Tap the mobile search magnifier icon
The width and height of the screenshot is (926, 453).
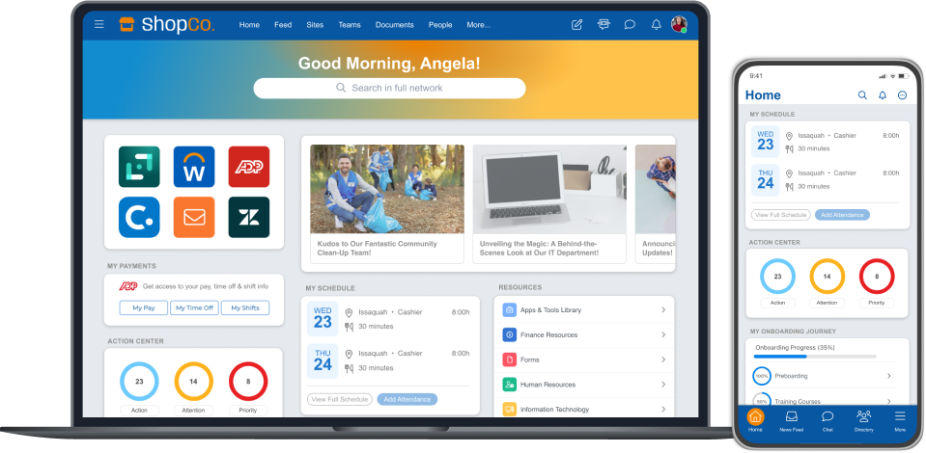[862, 95]
